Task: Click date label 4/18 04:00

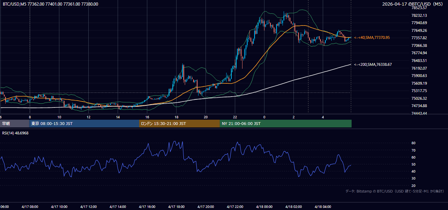Action: tap(323, 206)
